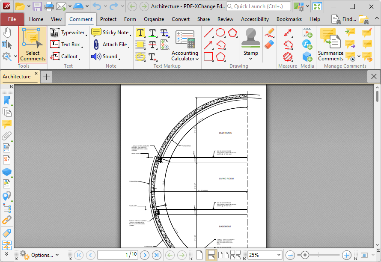Open the UI options dropdown arrow

click(307, 6)
